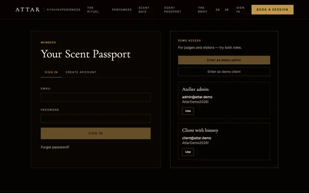Switch language to EN

(218, 10)
